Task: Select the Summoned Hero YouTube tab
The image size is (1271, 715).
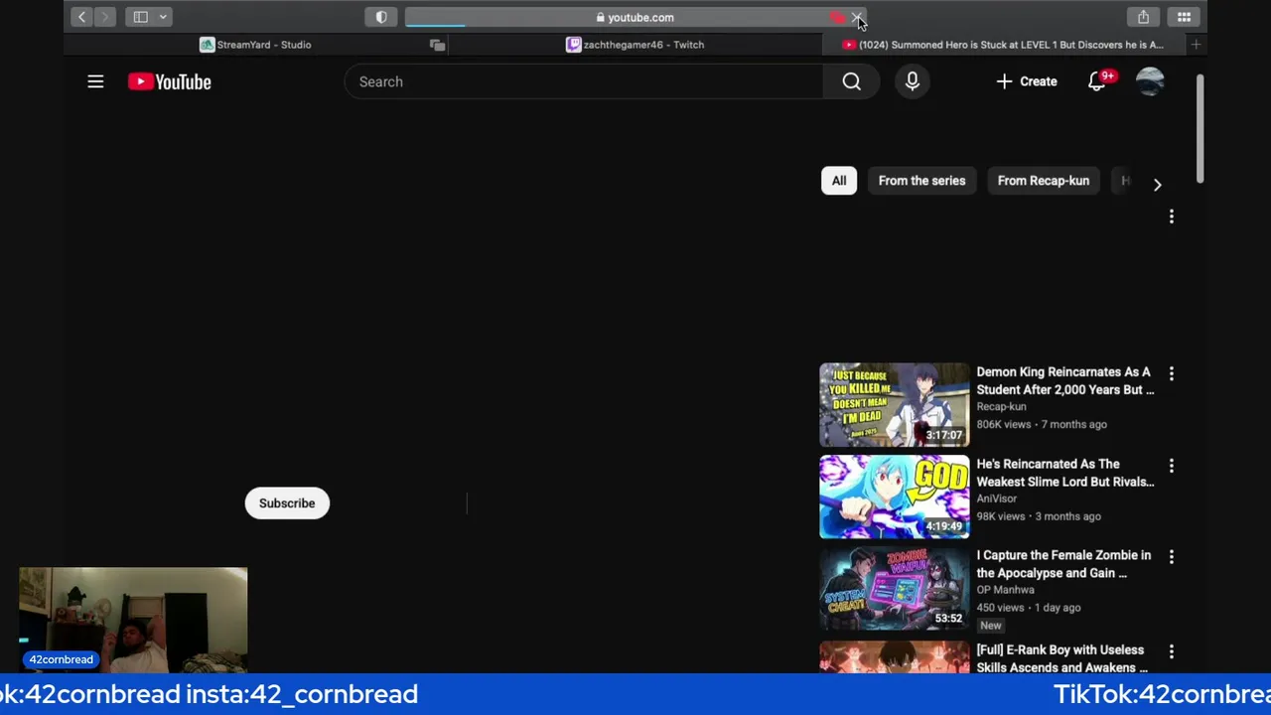Action: tap(1003, 45)
